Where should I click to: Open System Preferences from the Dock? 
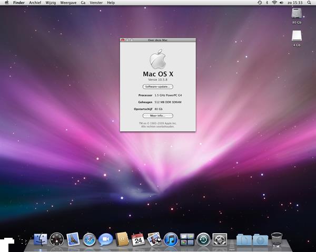(220, 239)
